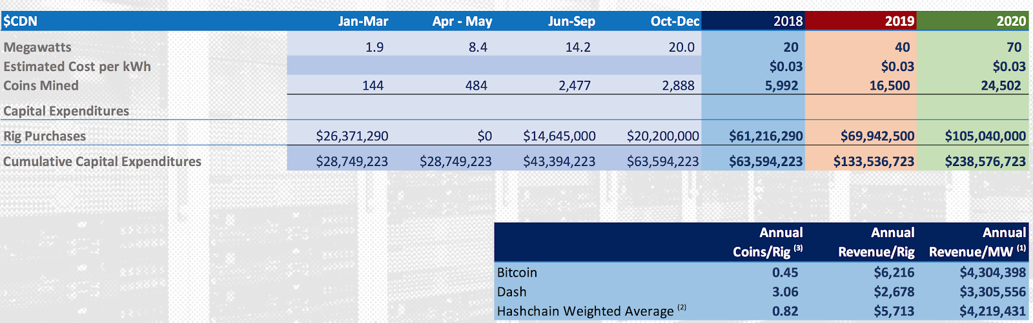
Task: Click the Estimated Cost per kWh label
Action: click(x=77, y=67)
